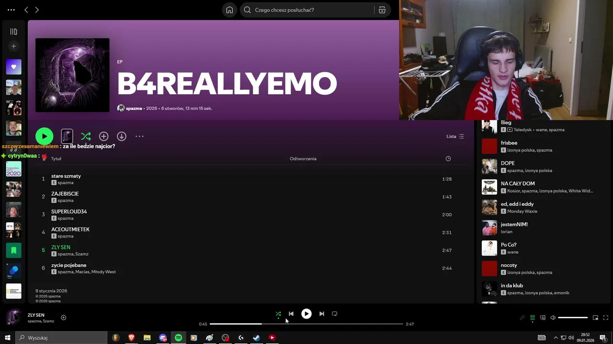Open the 'Lista' view dropdown
The image size is (613, 344).
[455, 136]
